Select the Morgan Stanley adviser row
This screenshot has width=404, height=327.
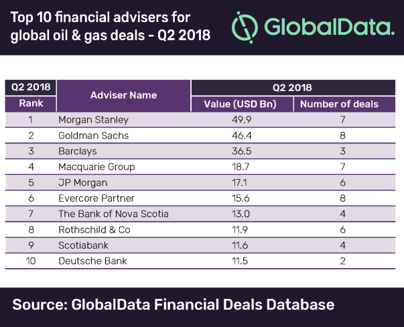pos(200,119)
